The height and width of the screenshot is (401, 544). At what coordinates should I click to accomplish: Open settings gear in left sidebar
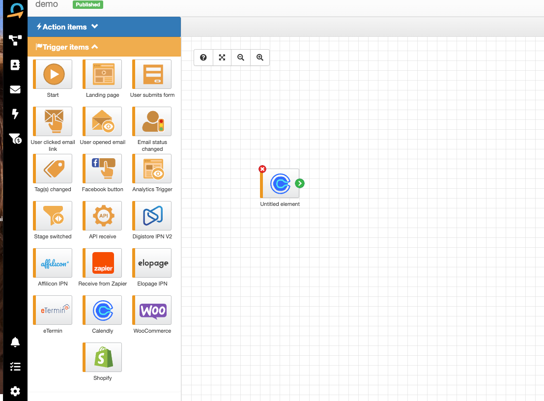[x=15, y=391]
